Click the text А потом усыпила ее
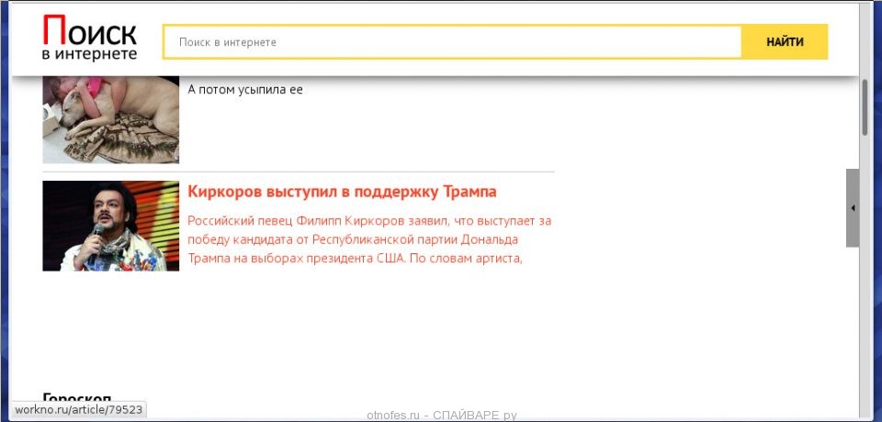Viewport: 882px width, 422px height. pos(245,90)
